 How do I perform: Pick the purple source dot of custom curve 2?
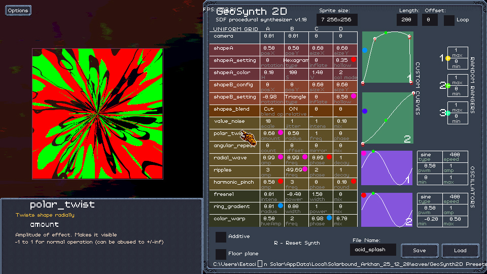[365, 111]
